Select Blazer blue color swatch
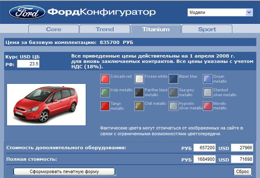Image resolution: width=260 pixels, height=178 pixels. tap(173, 79)
